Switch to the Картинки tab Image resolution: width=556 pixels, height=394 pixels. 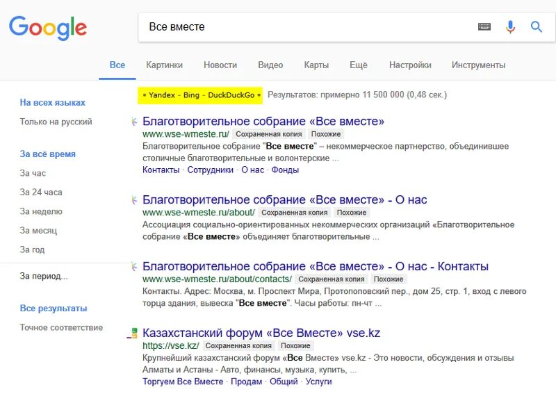[x=164, y=65]
